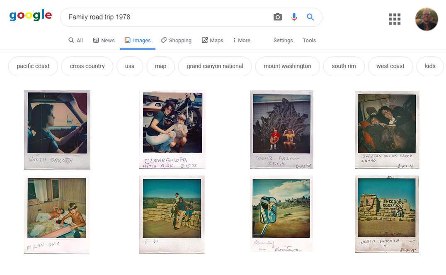Image resolution: width=446 pixels, height=275 pixels.
Task: Open the Theodore Roosevelt sign polaroid
Action: tap(387, 214)
